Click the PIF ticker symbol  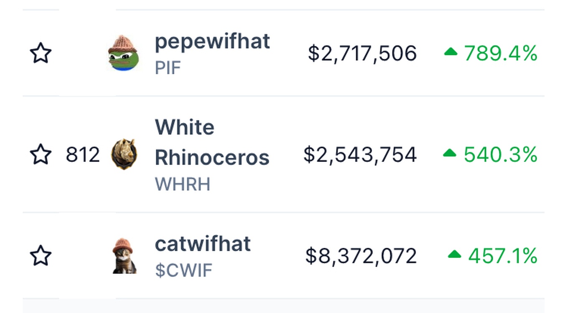(168, 68)
